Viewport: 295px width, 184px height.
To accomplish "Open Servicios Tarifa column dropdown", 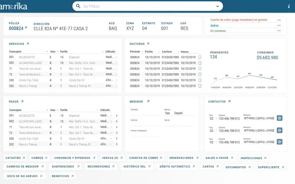I will 102,52.
